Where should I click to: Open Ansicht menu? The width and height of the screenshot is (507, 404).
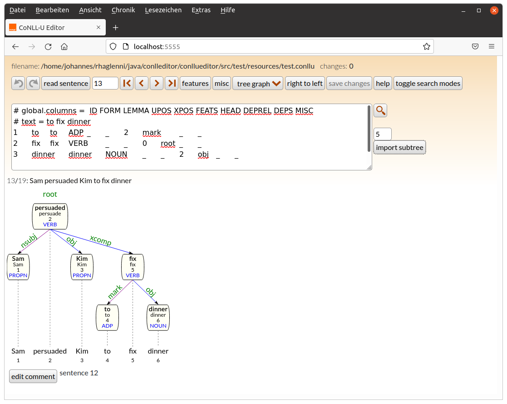(90, 10)
